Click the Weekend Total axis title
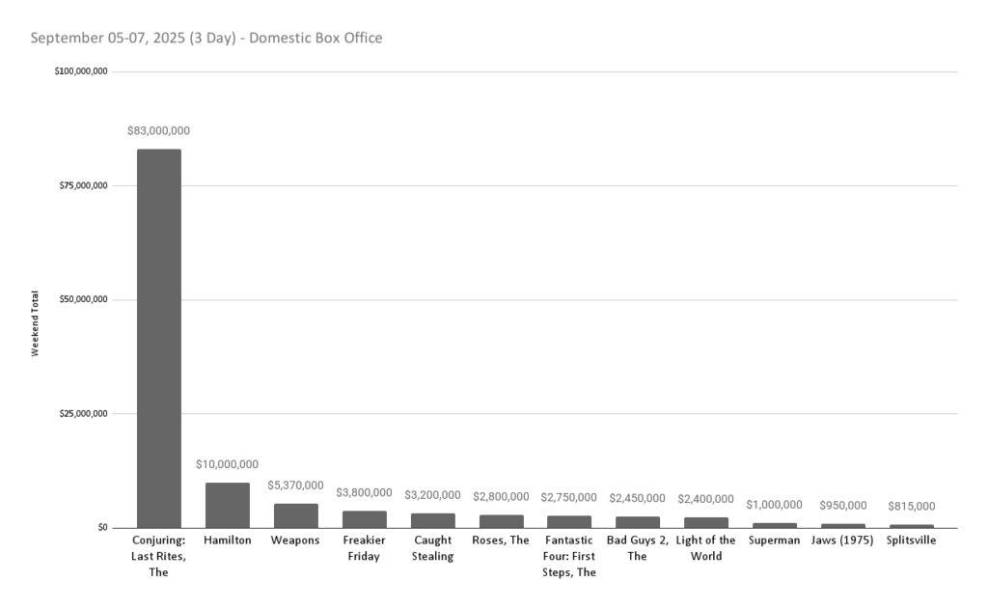Screen dimensions: 988x610 coord(36,323)
